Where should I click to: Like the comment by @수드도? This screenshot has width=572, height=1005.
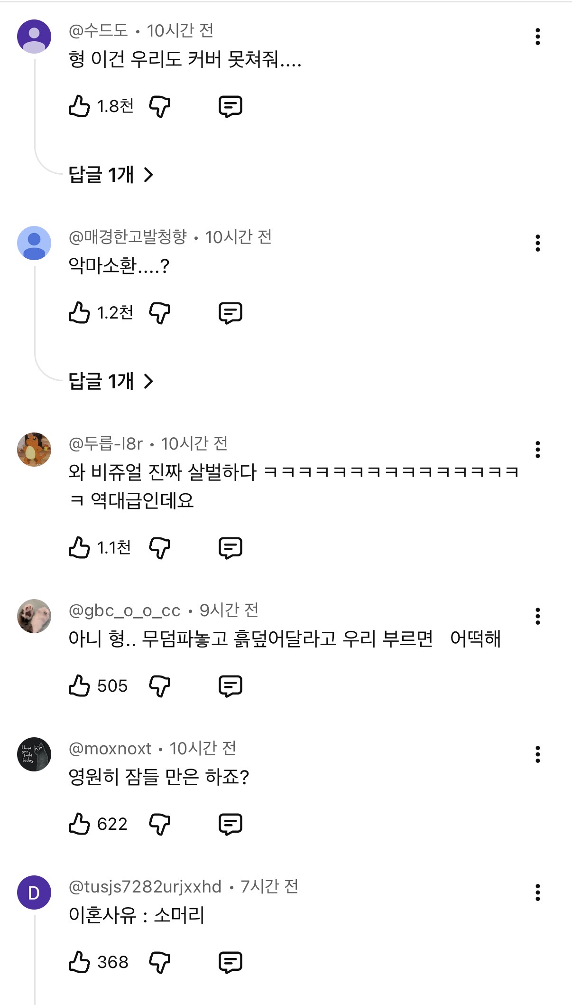tap(79, 106)
